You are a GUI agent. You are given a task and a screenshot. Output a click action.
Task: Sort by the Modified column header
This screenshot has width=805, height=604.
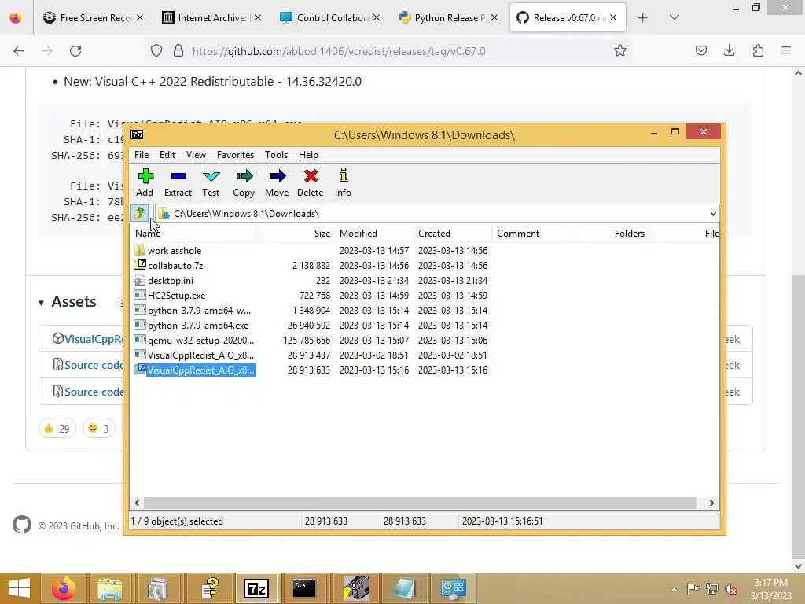(x=373, y=233)
